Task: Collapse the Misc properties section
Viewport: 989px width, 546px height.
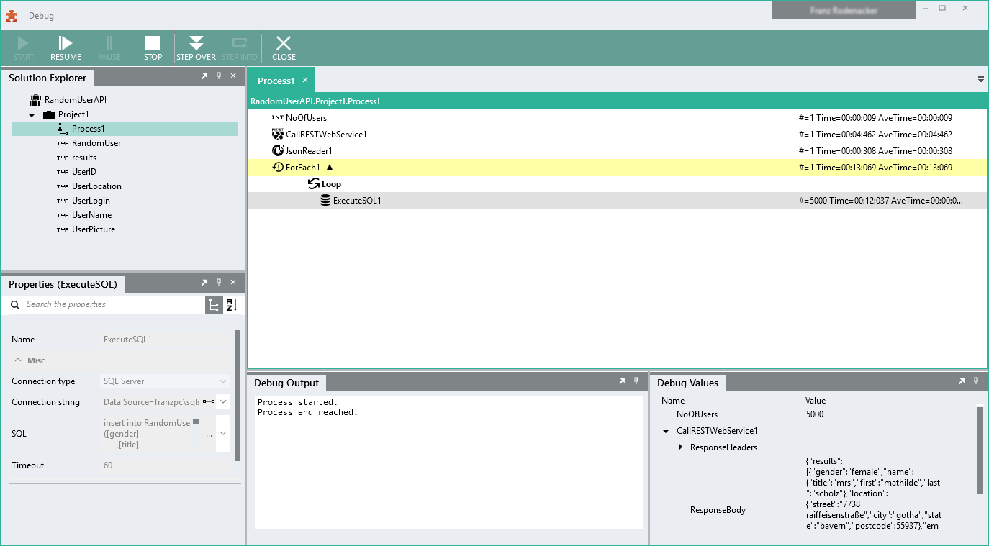Action: tap(18, 360)
